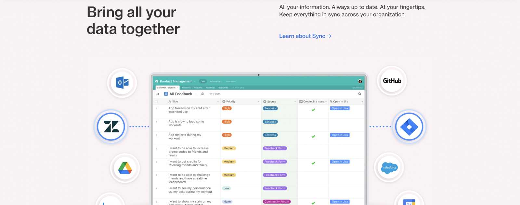This screenshot has height=205, width=520.
Task: Switch to the Objectives table tab
Action: pyautogui.click(x=223, y=88)
